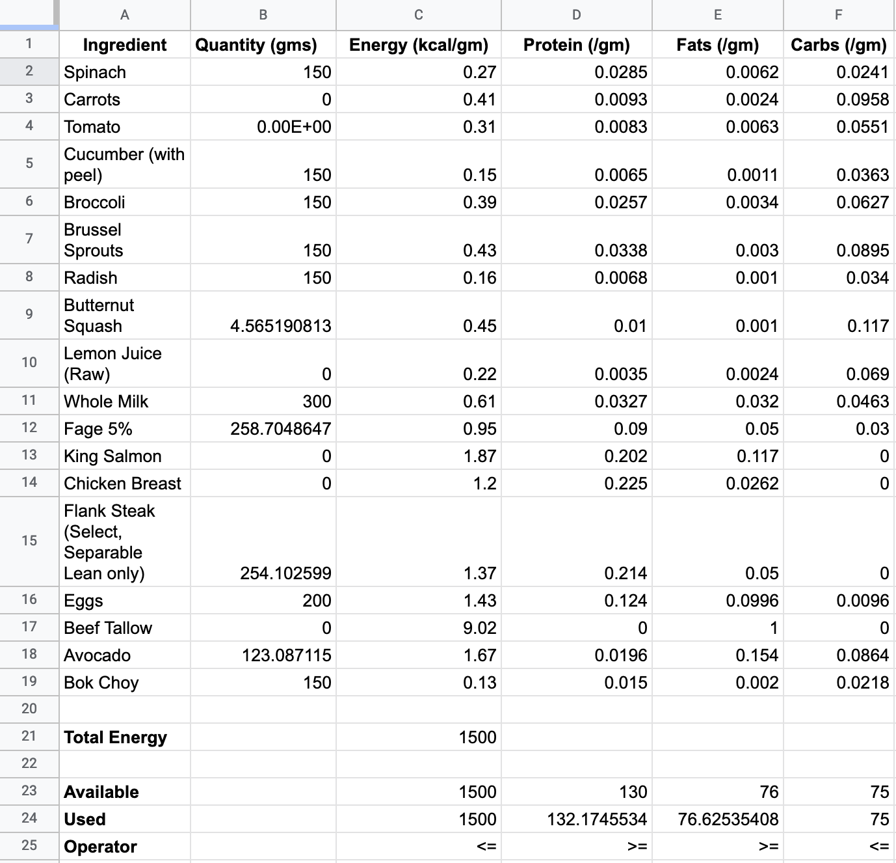Select column E header
The height and width of the screenshot is (863, 896).
coord(718,14)
